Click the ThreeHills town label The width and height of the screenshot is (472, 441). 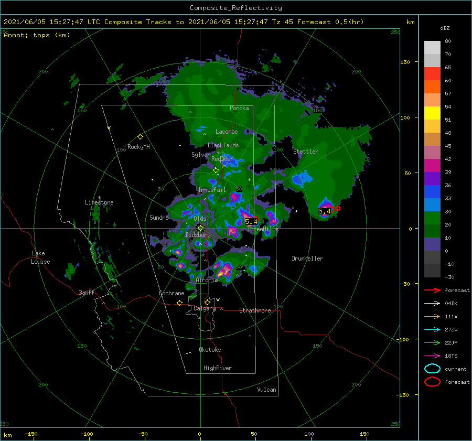(x=263, y=229)
